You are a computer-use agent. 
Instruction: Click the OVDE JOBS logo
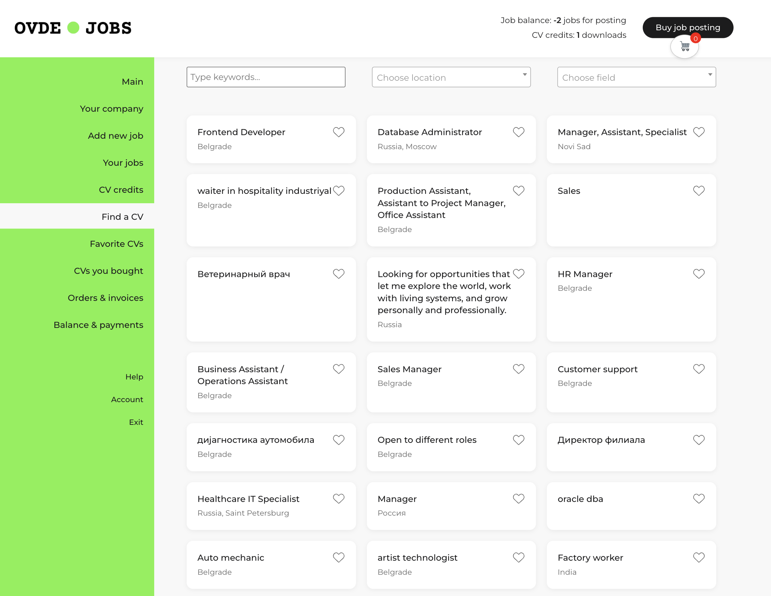(x=73, y=28)
